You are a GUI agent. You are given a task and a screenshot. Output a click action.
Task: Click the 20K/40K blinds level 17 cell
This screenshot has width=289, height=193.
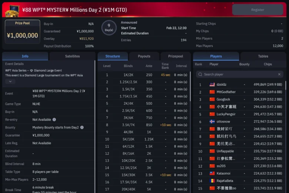(128, 189)
